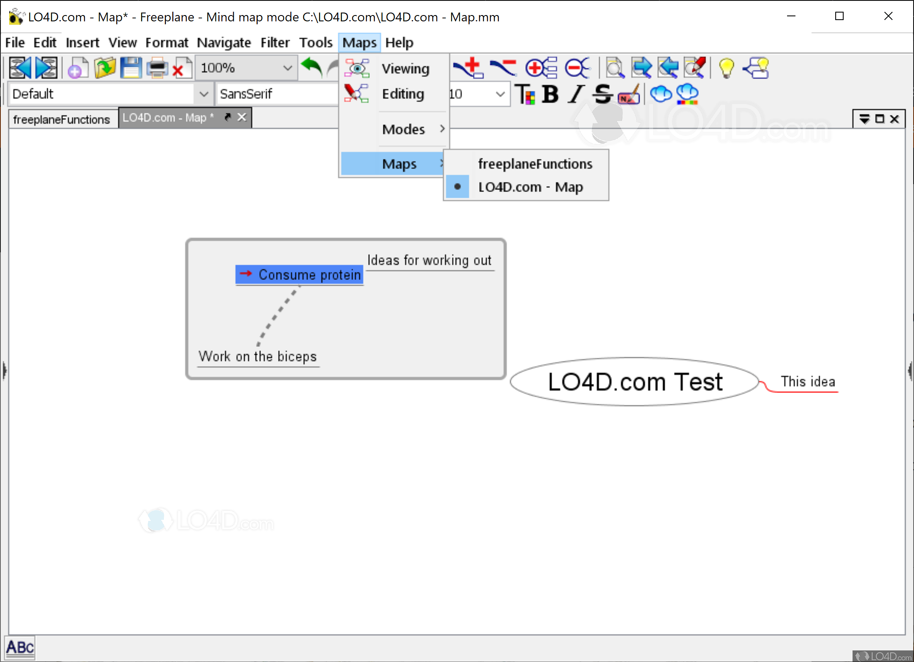Go to the previous map
Image resolution: width=914 pixels, height=662 pixels.
(x=20, y=68)
